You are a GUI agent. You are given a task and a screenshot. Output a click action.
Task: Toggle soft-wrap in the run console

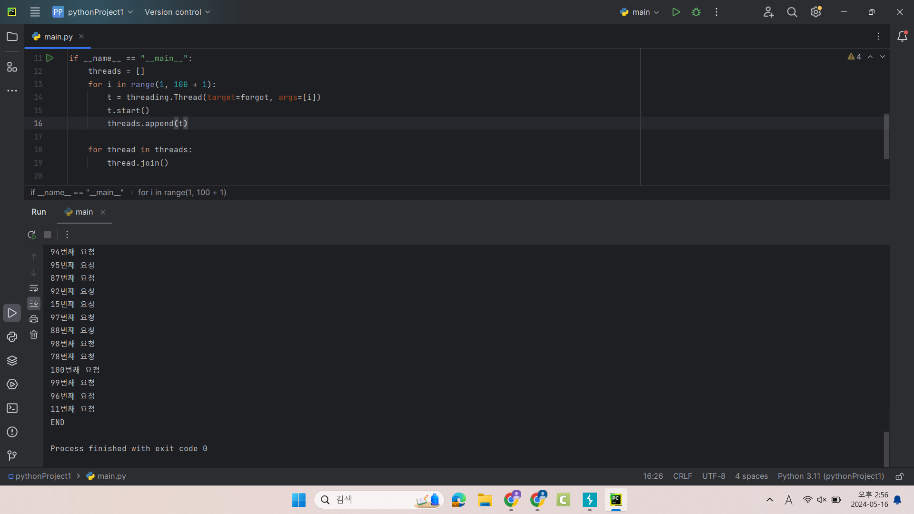click(x=34, y=288)
